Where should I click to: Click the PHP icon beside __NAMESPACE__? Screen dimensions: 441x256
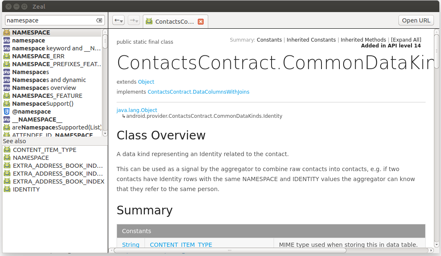pyautogui.click(x=6, y=119)
